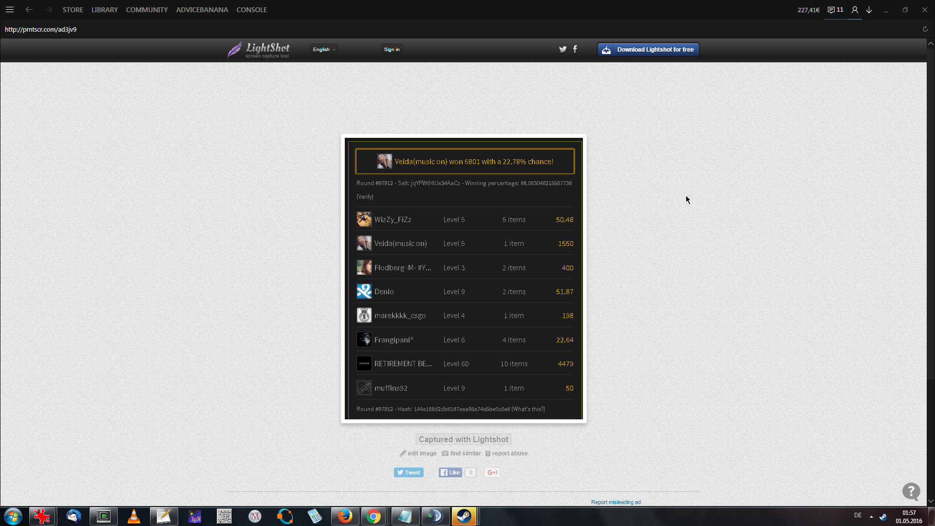The width and height of the screenshot is (935, 526).
Task: Open the friends profile icon
Action: coord(855,10)
